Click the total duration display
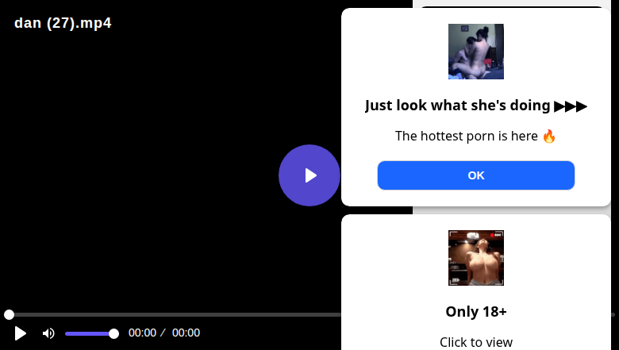Screen dimensions: 619x350 pos(186,333)
